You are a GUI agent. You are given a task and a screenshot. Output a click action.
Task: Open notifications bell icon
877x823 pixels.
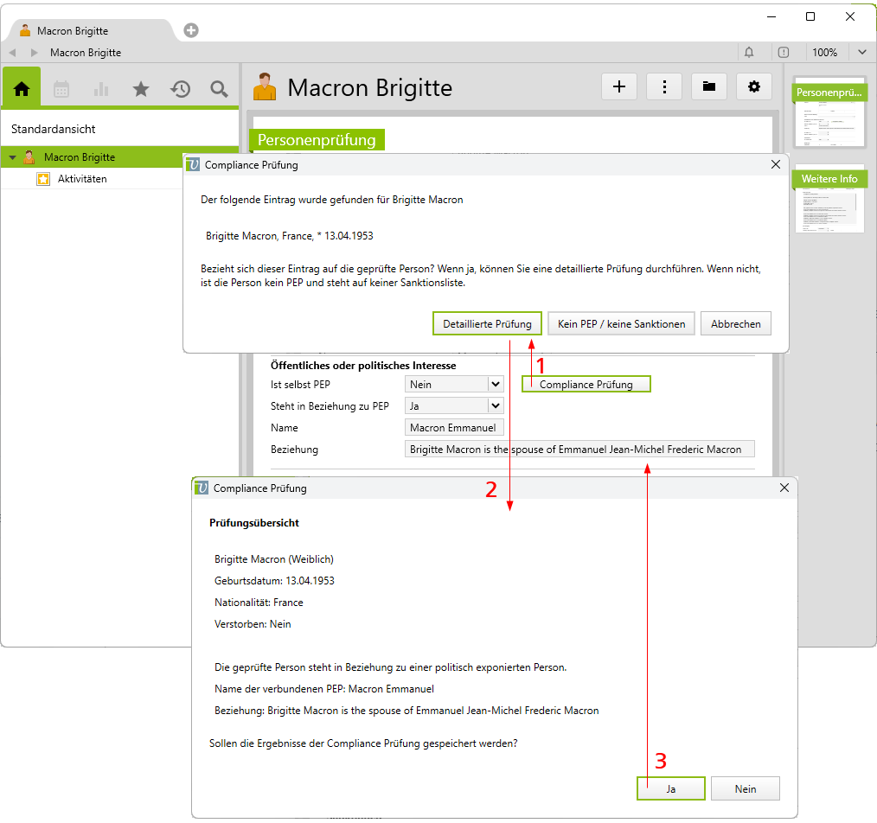pos(749,53)
